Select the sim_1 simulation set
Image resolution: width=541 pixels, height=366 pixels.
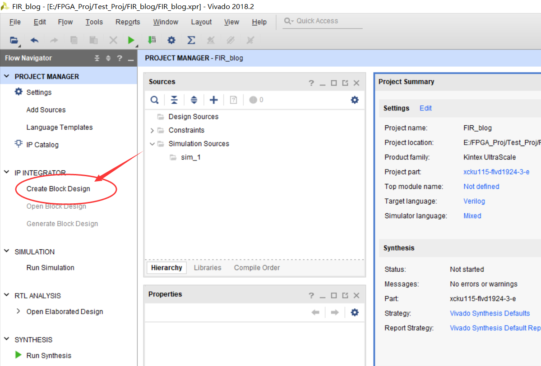tap(191, 157)
